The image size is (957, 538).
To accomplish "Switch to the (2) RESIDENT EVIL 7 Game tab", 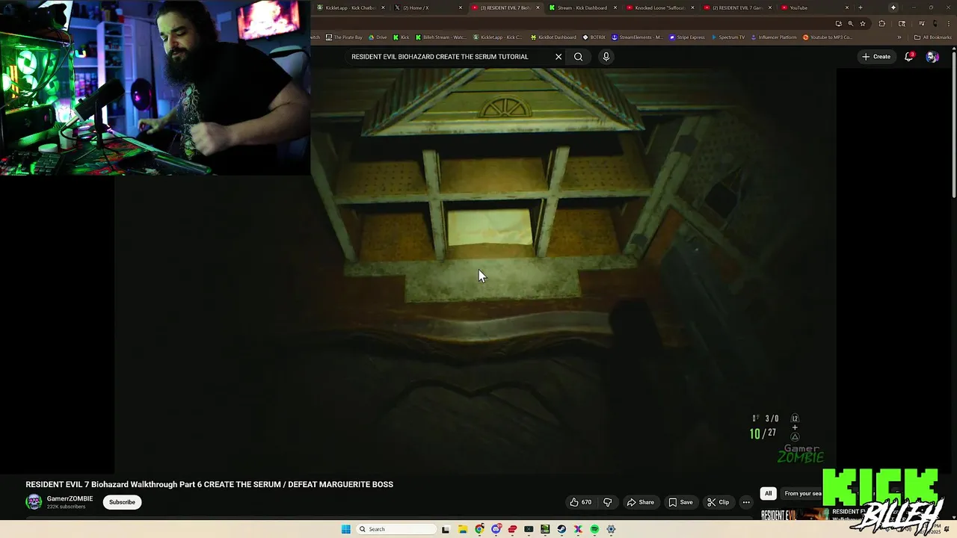I will pyautogui.click(x=736, y=7).
